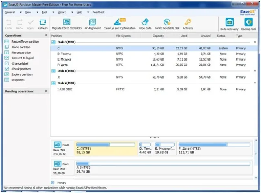This screenshot has height=193, width=261.
Task: Open the dropdown arrow after View
Action: coord(37,12)
